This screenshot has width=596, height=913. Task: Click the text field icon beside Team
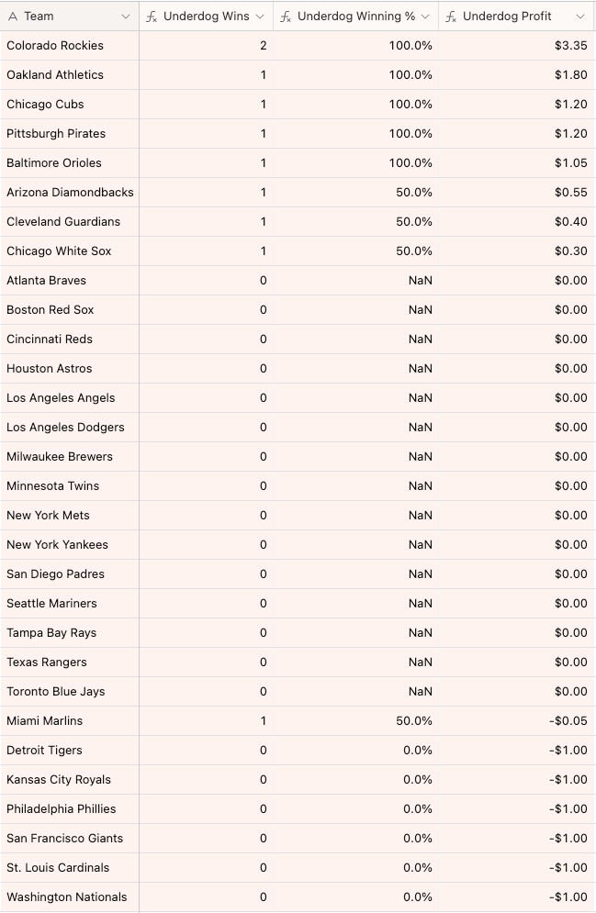click(x=13, y=17)
